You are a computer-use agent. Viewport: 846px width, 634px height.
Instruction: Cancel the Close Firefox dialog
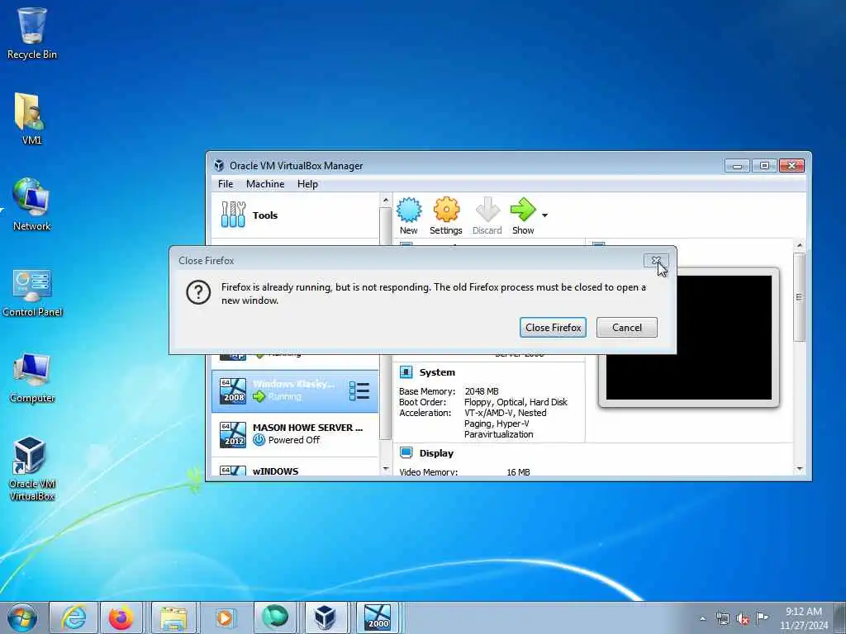[627, 327]
